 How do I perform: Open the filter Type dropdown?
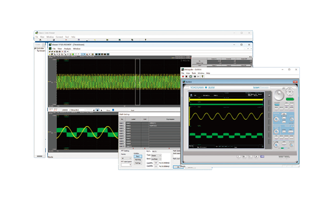156,155
